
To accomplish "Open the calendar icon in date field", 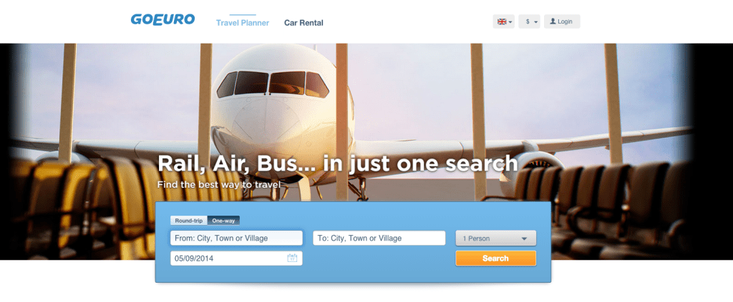I will (292, 258).
